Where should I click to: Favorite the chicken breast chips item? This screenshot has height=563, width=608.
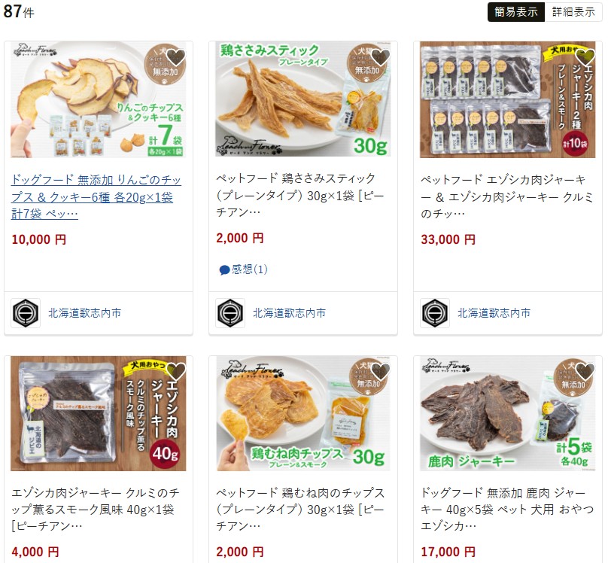pyautogui.click(x=381, y=372)
